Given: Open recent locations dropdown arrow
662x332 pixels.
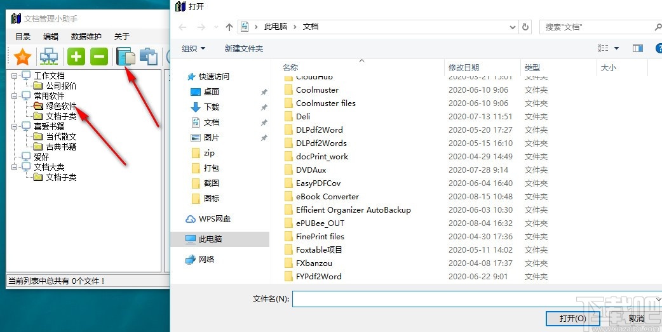Looking at the screenshot, I should coord(217,27).
